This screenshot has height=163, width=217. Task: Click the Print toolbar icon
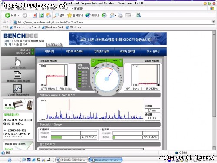pyautogui.click(x=120, y=15)
